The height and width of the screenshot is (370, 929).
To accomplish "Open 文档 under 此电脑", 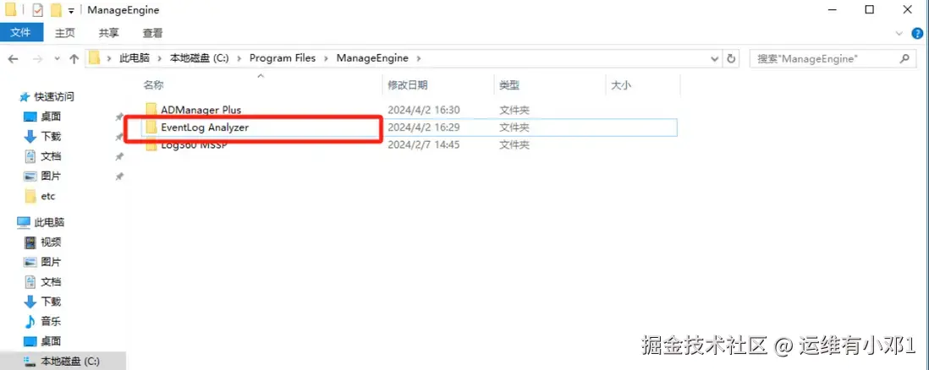I will 51,282.
